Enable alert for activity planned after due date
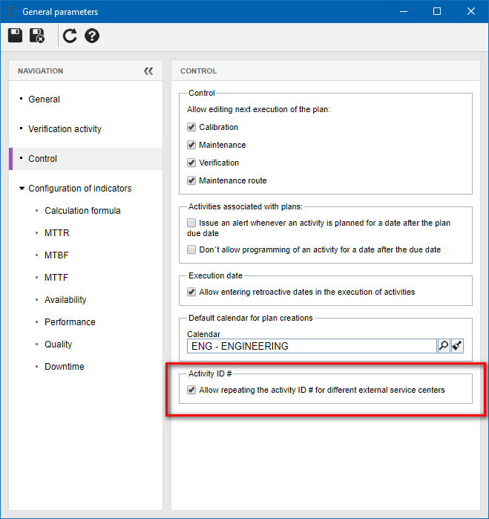The image size is (489, 519). (x=191, y=223)
